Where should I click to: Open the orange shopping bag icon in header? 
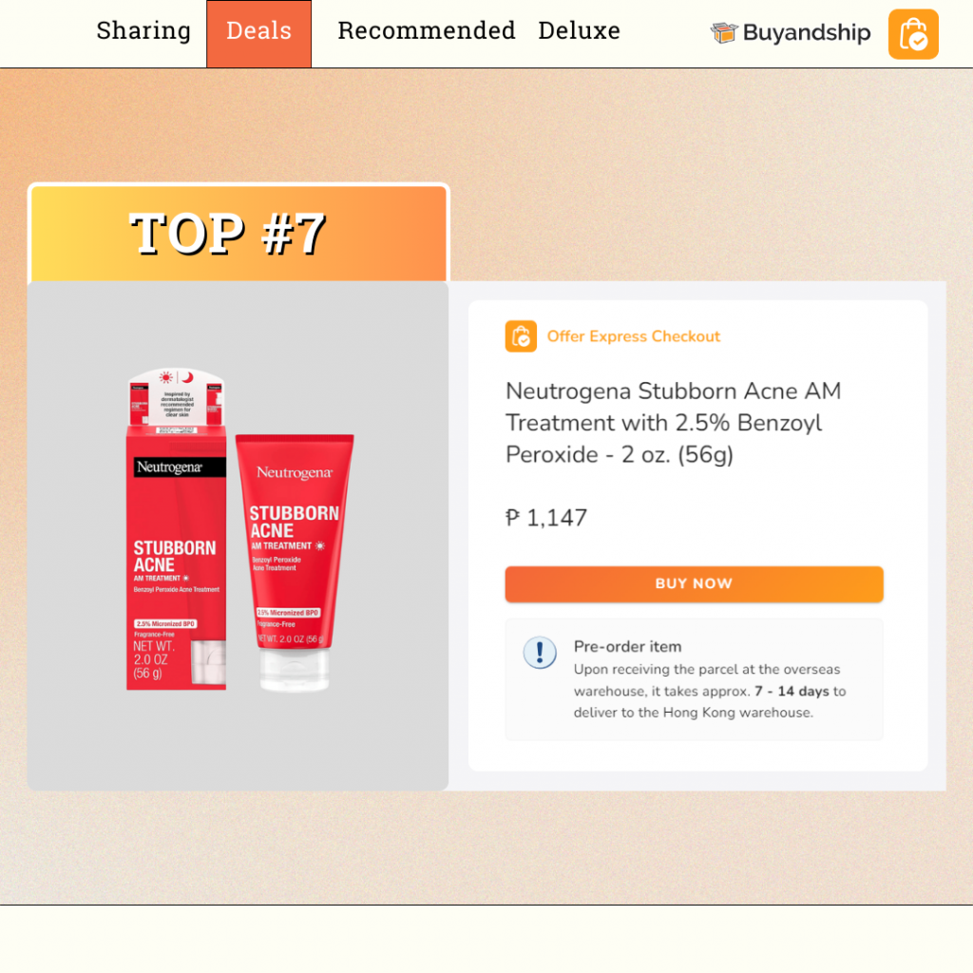tap(913, 34)
